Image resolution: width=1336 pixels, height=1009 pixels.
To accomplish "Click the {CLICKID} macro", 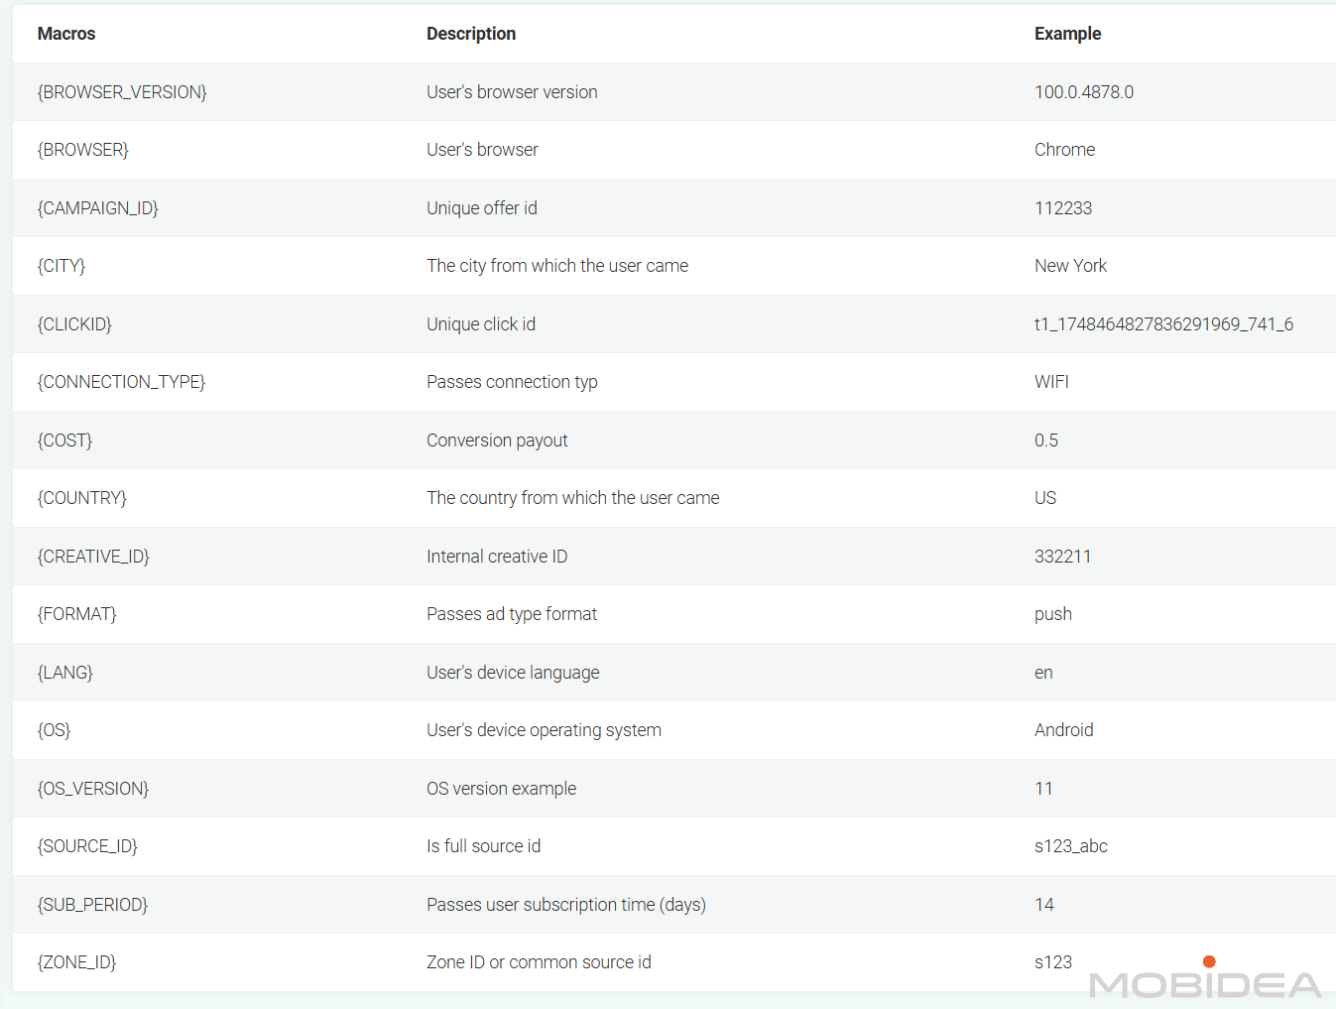I will (x=74, y=324).
